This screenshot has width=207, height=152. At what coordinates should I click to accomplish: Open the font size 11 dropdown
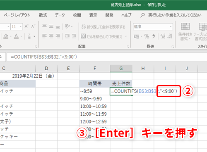[x=21, y=26]
